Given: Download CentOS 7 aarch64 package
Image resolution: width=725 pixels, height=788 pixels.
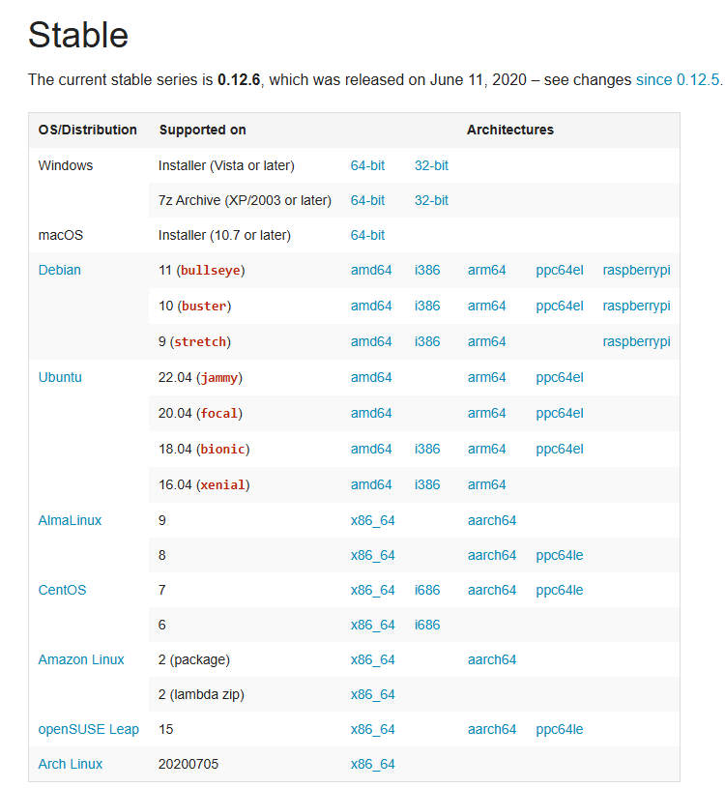Looking at the screenshot, I should [491, 590].
